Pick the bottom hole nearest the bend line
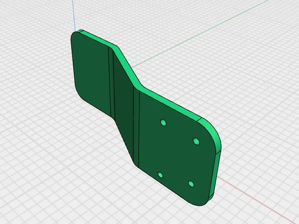The height and width of the screenshot is (224, 299). (x=160, y=175)
